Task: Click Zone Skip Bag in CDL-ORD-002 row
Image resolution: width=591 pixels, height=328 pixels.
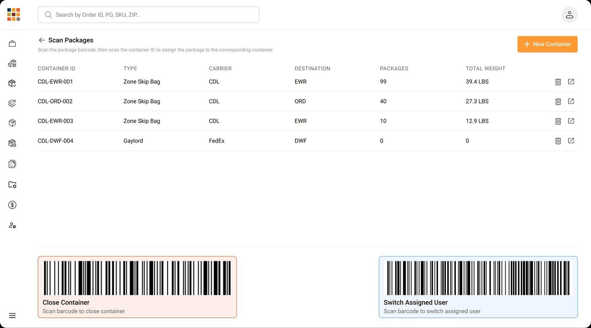Action: tap(142, 101)
